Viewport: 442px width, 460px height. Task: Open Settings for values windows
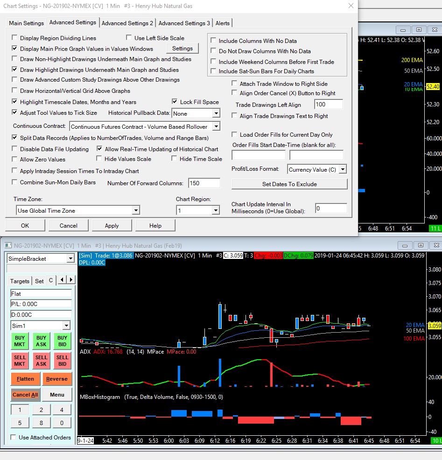[182, 49]
